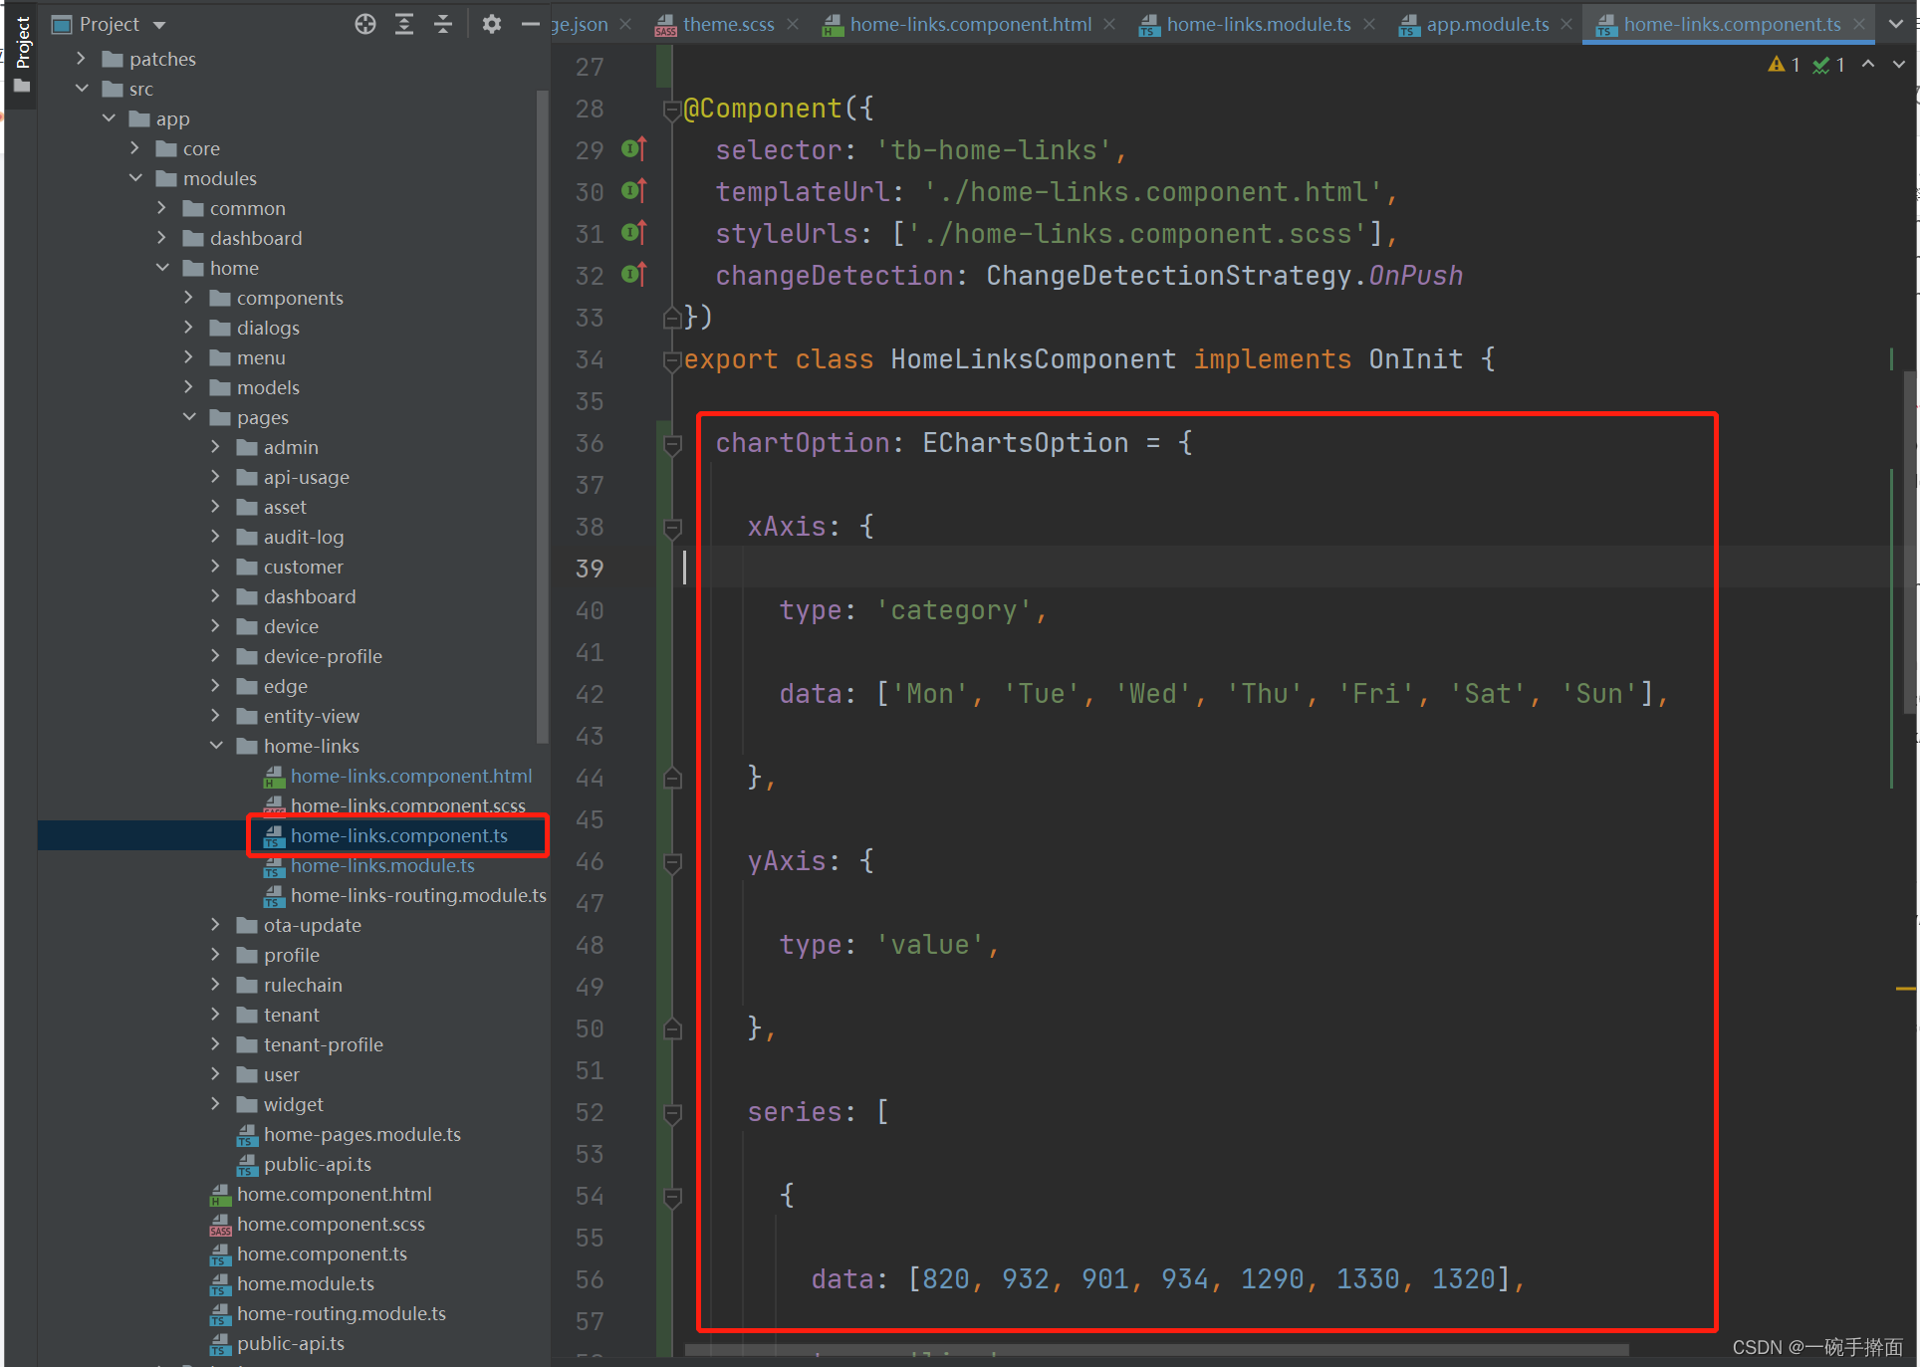Hide the Project panel with the minimize icon
This screenshot has height=1367, width=1920.
point(530,24)
